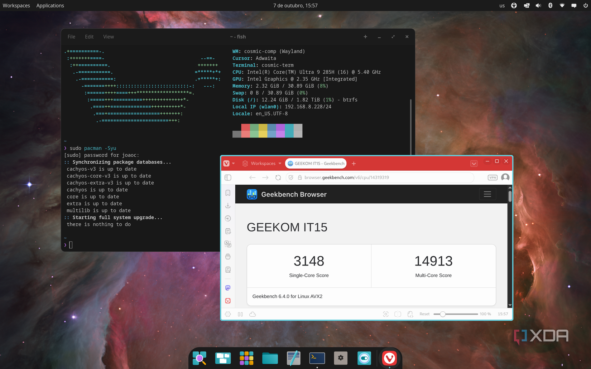Open the Bookmarks panel in Vivaldi
Viewport: 591px width, 369px height.
(x=228, y=193)
